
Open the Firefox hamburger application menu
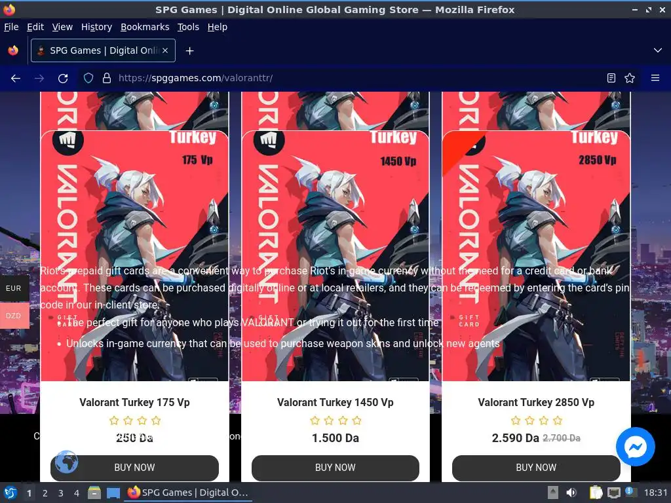[x=655, y=78]
